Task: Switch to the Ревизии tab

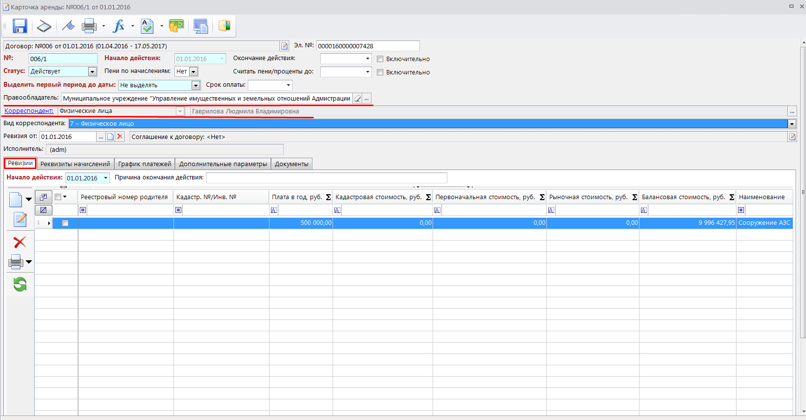Action: tap(20, 163)
